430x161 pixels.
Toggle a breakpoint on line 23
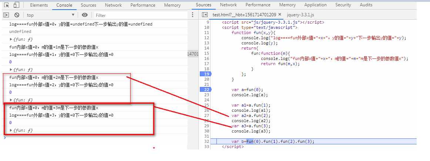pyautogui.click(x=207, y=95)
